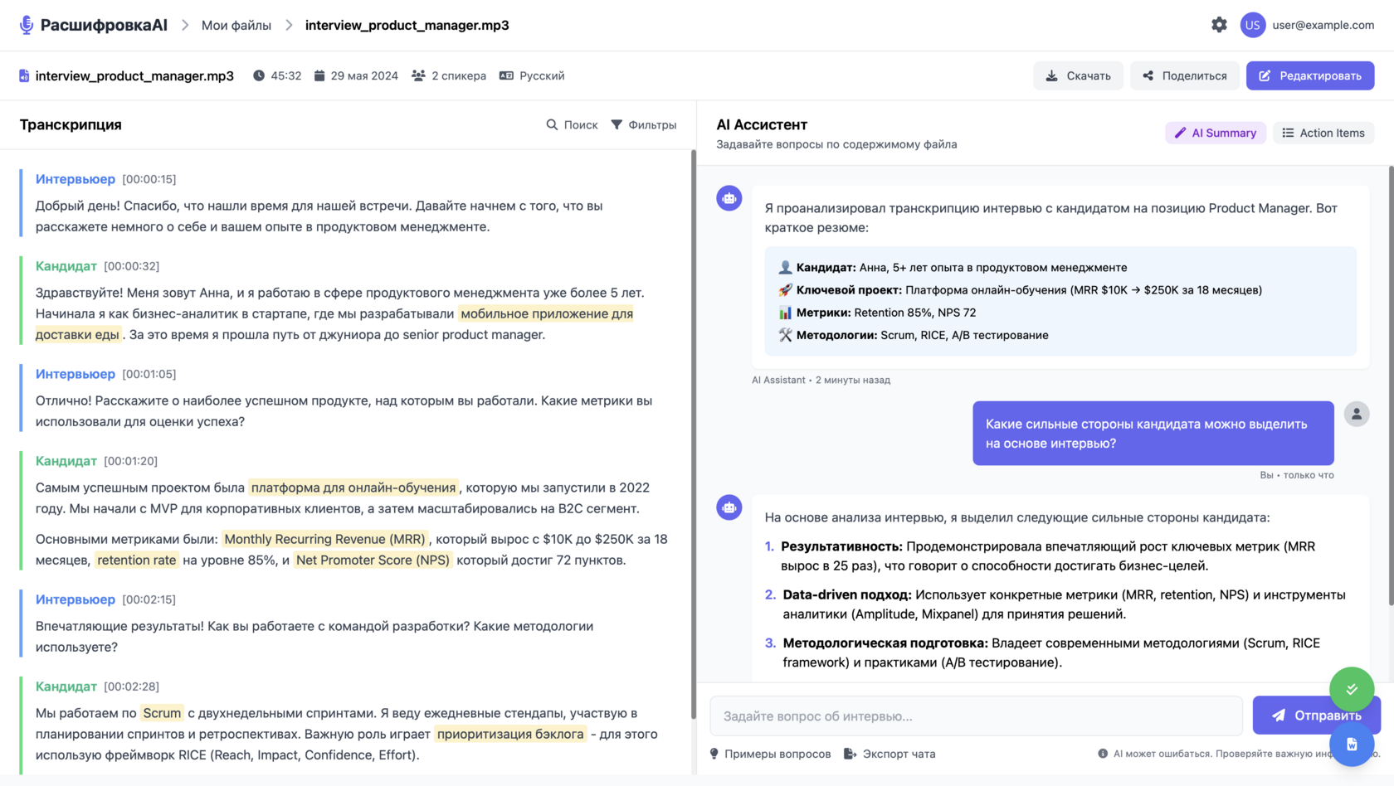Click timestamp [00:00:15] of Интервьюер

(x=149, y=179)
